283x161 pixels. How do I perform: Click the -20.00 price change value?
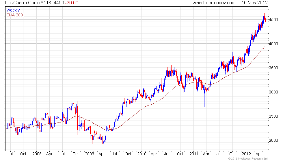[x=72, y=3]
